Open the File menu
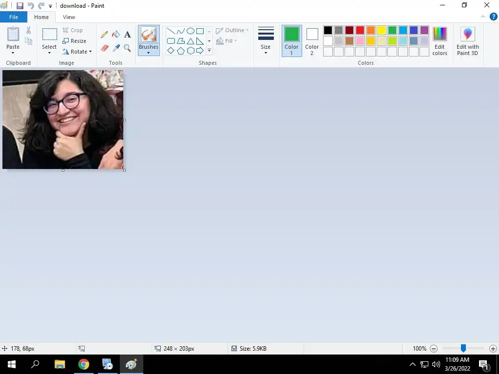The image size is (499, 374). pos(13,17)
